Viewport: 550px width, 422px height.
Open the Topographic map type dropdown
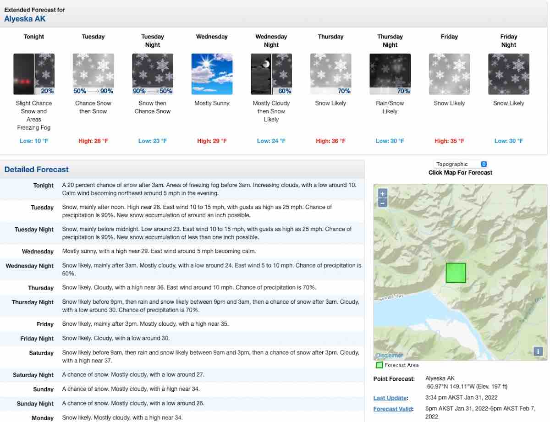point(460,164)
